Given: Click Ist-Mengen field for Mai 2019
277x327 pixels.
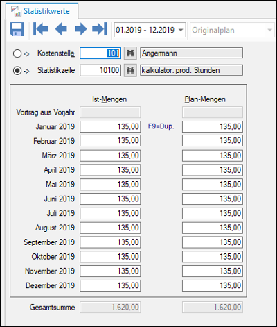Looking at the screenshot, I should [x=110, y=185].
